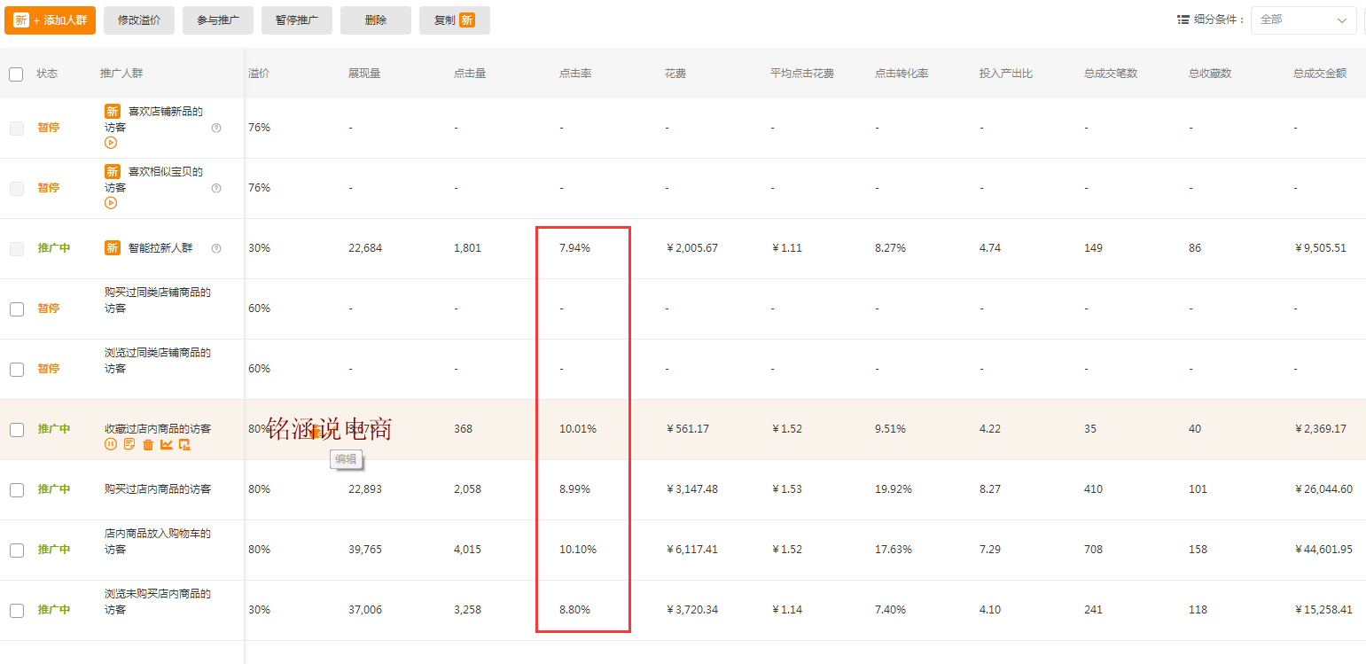
Task: Click the ¥15,258.41 total amount cell
Action: [1323, 610]
